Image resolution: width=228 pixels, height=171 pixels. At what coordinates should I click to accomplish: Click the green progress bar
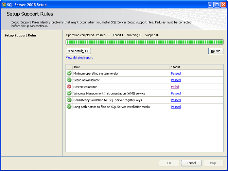[145, 42]
